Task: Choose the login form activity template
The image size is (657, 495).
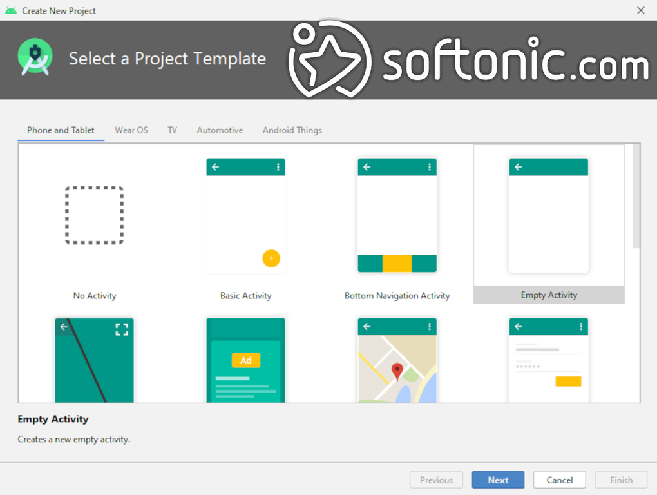Action: click(549, 360)
